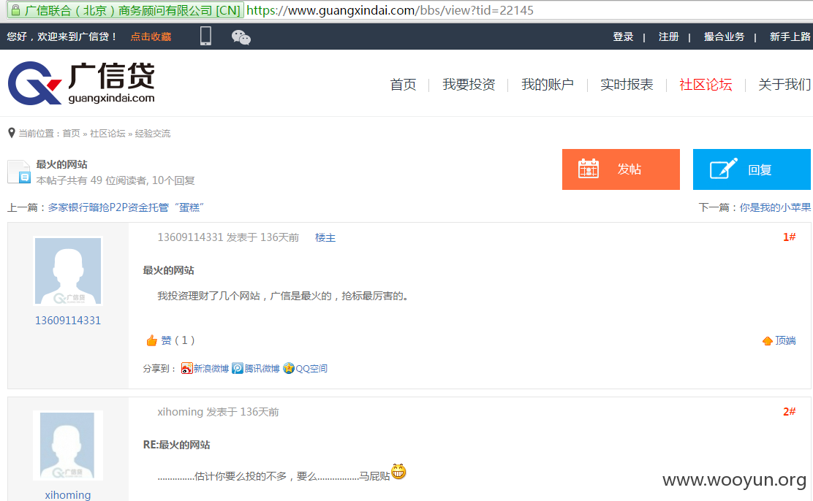The height and width of the screenshot is (501, 813).
Task: Click the grinning emoji in post 2#
Action: pos(398,472)
